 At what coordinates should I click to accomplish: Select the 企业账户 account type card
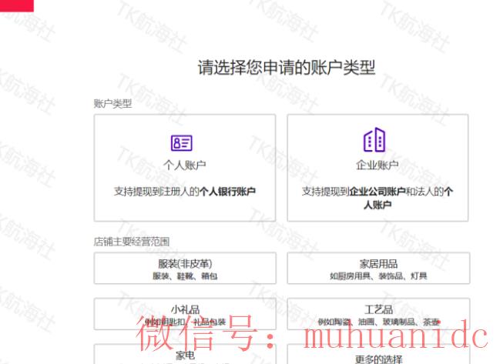378,168
